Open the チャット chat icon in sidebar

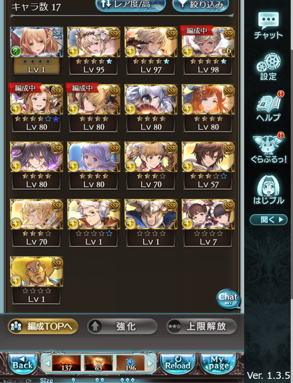click(x=268, y=25)
